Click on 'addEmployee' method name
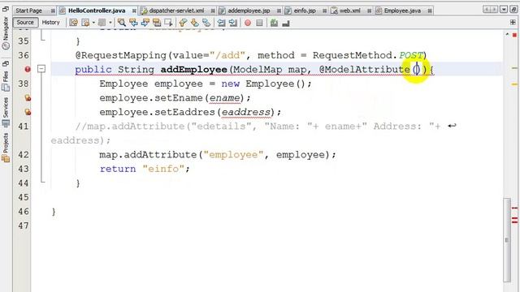Viewport: 520px width, 292px height. [193, 70]
